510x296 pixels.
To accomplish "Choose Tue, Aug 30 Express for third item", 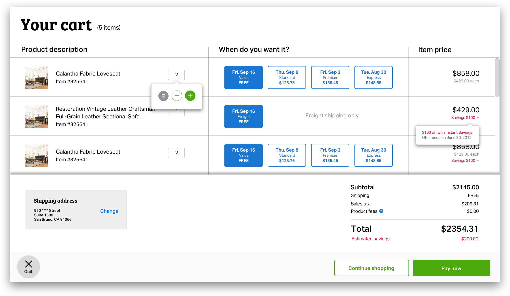I will pyautogui.click(x=373, y=155).
